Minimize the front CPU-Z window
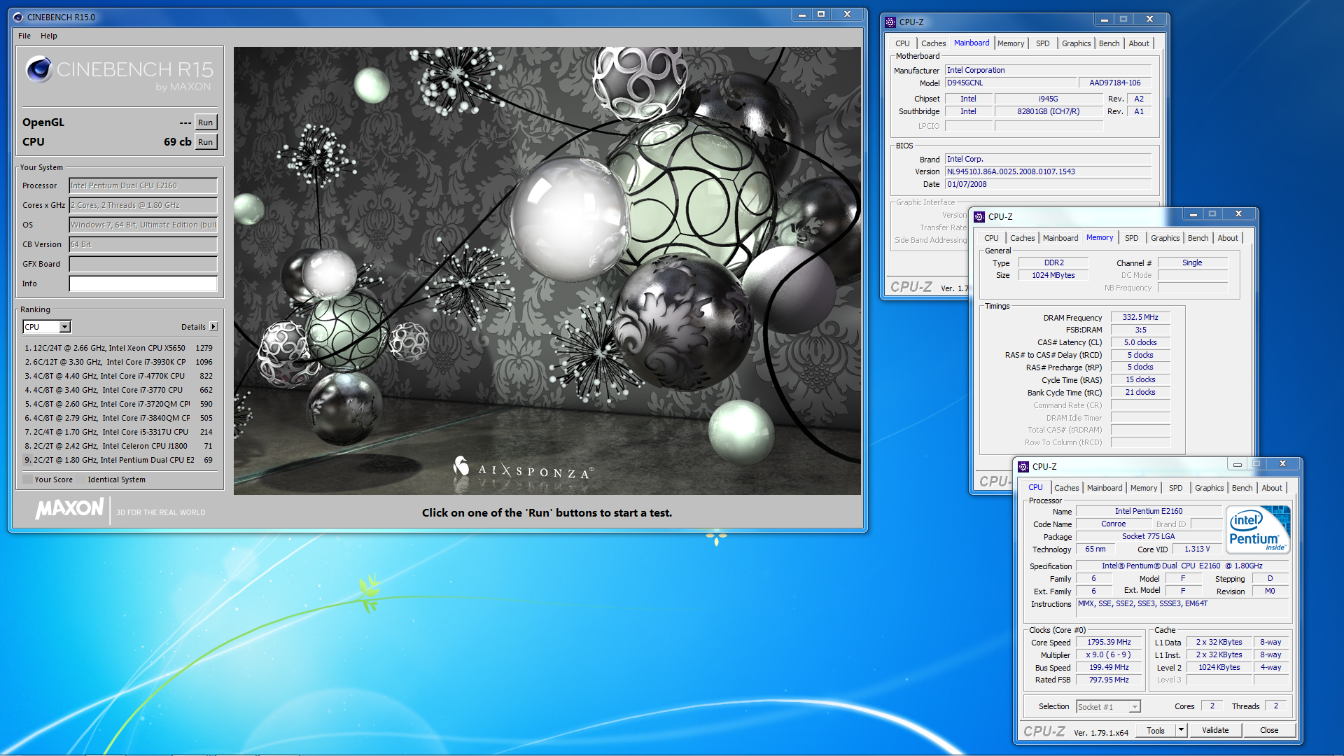 (x=1237, y=464)
